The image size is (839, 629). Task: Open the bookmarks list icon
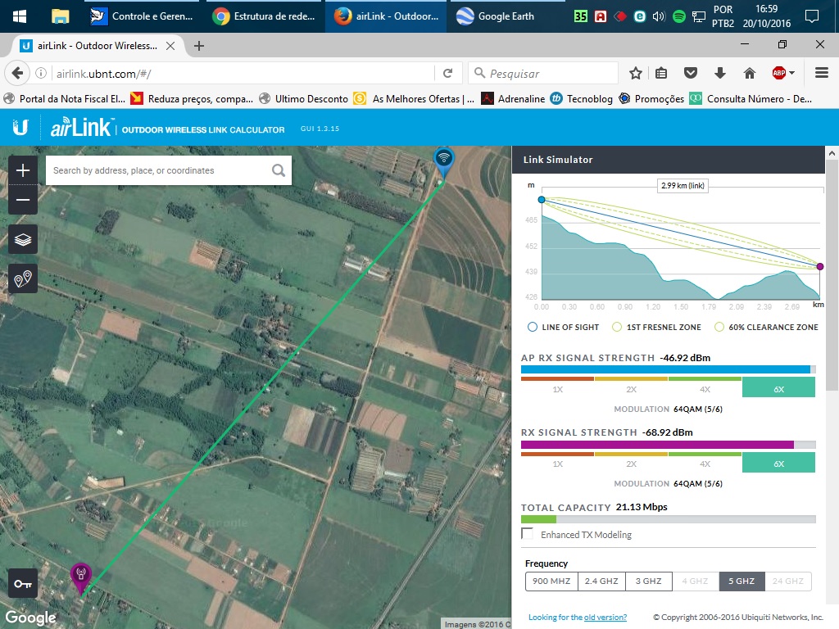(x=661, y=73)
